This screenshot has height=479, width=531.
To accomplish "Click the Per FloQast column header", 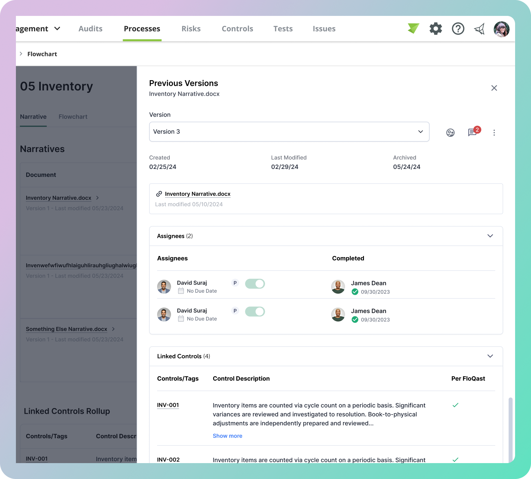I will click(x=468, y=379).
